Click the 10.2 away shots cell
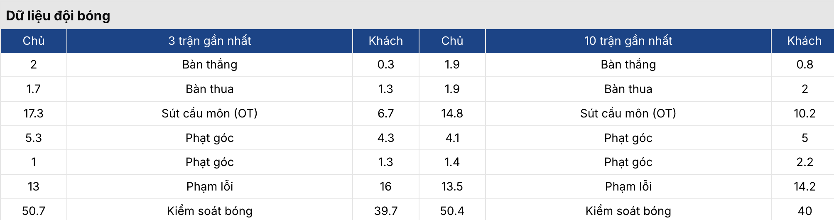This screenshot has width=834, height=220. 805,113
